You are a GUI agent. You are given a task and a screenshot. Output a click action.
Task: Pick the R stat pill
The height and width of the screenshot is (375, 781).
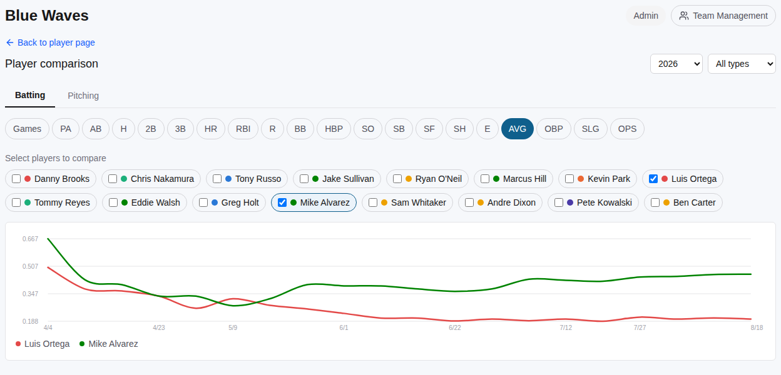[x=272, y=129]
